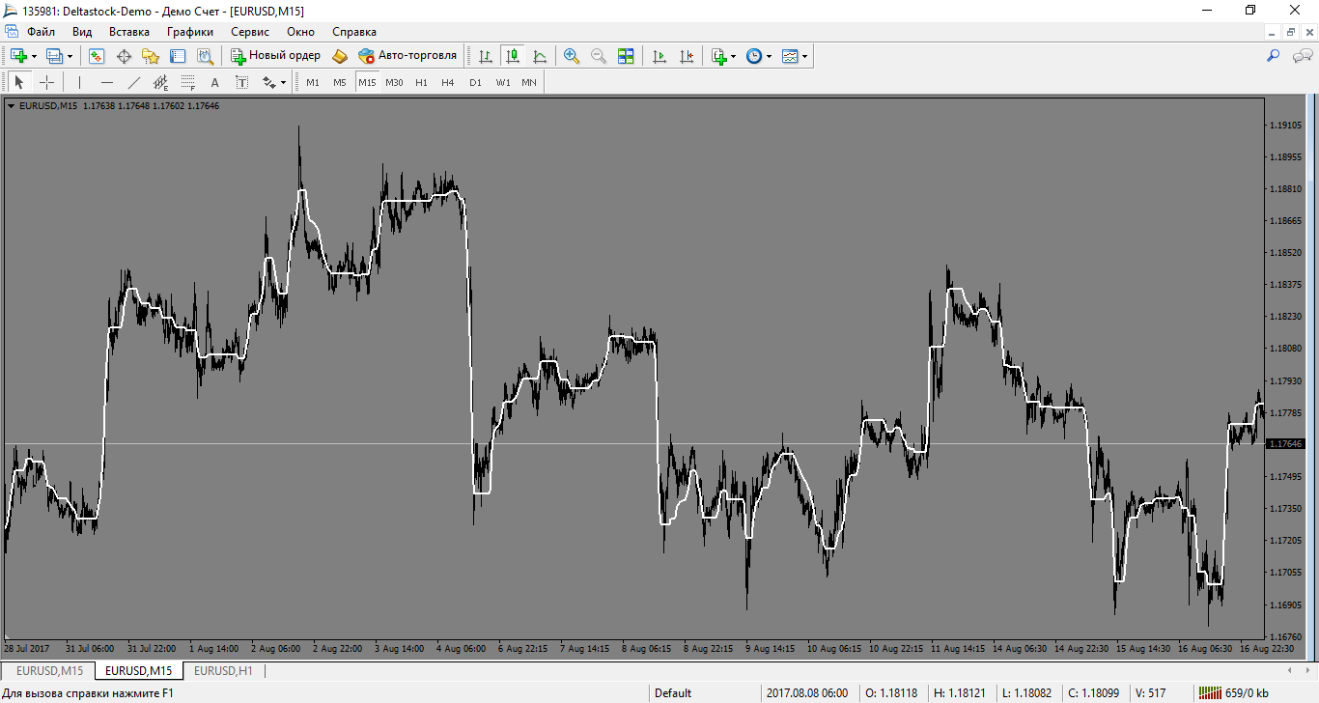Zoom in the chart
Image resolution: width=1319 pixels, height=703 pixels.
(x=572, y=56)
